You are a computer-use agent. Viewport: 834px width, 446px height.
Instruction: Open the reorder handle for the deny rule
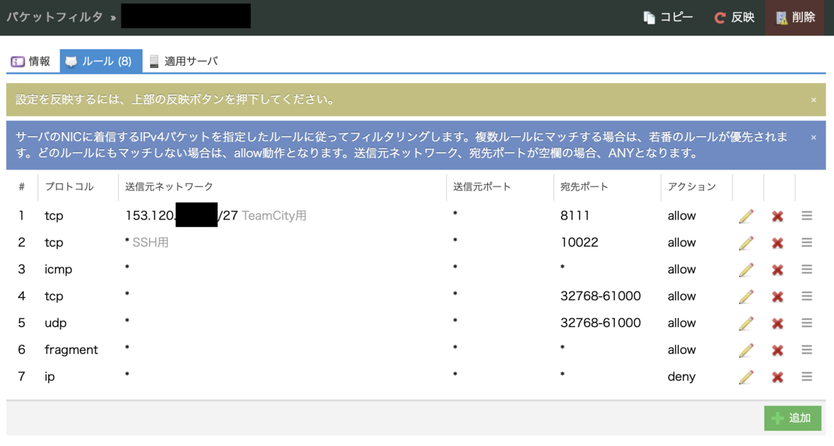[x=806, y=377]
